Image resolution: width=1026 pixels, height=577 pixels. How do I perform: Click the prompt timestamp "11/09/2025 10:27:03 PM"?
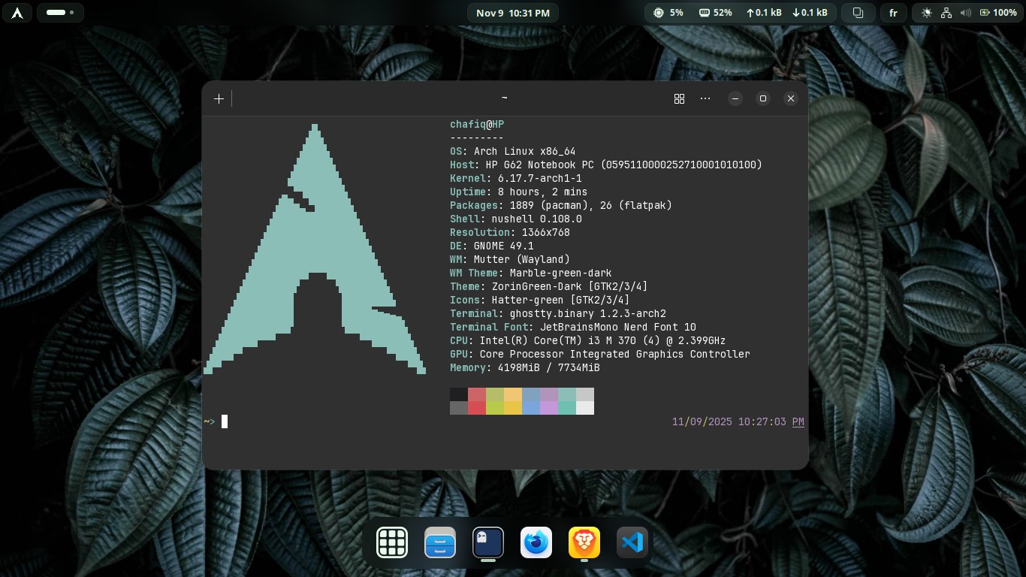click(738, 421)
